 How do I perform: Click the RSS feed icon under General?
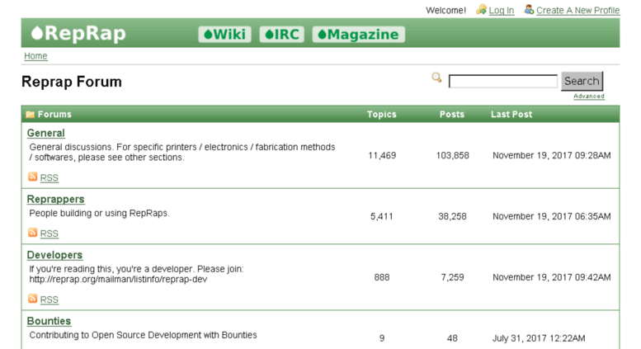[x=33, y=177]
